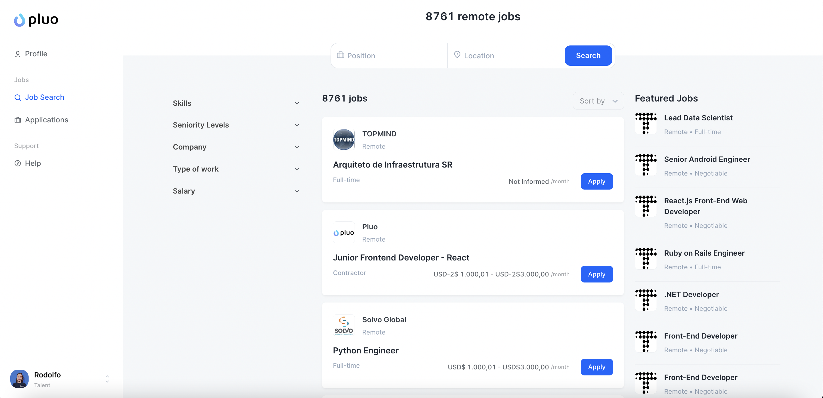Click the Not Informed /month salary text
823x398 pixels.
(x=539, y=182)
